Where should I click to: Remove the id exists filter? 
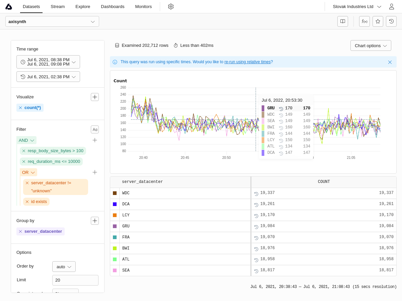[27, 202]
